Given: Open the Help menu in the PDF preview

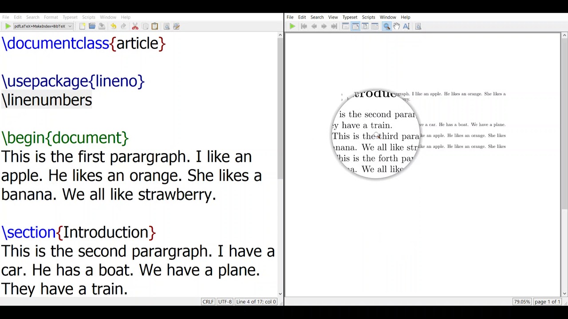Looking at the screenshot, I should pos(406,17).
